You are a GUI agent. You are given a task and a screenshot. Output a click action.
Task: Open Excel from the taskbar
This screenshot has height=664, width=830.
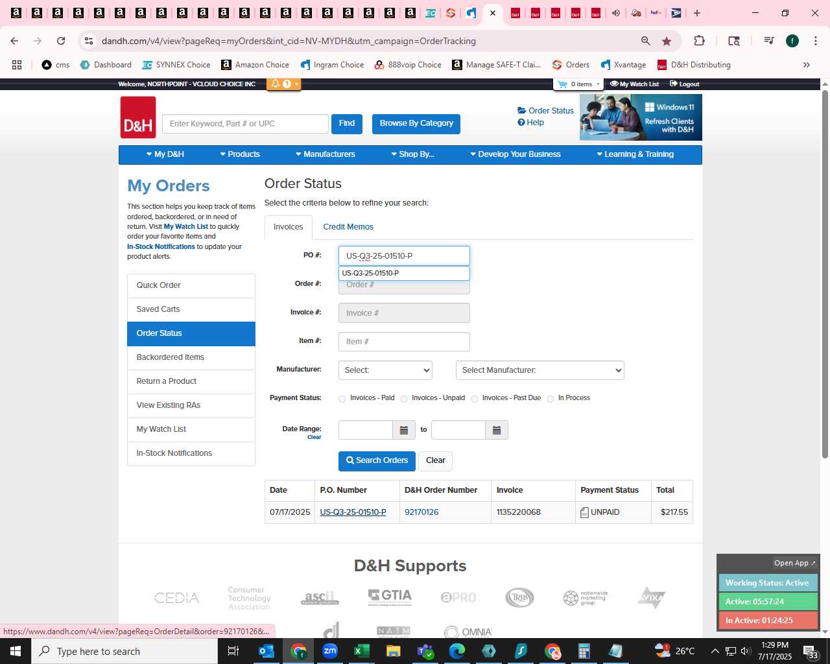click(x=361, y=651)
